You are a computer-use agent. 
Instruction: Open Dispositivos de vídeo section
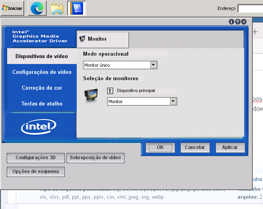tap(42, 56)
